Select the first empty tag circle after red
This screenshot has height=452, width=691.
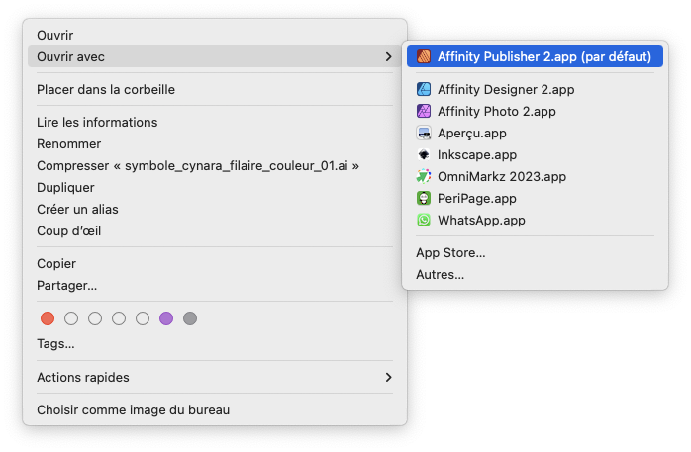pyautogui.click(x=71, y=318)
